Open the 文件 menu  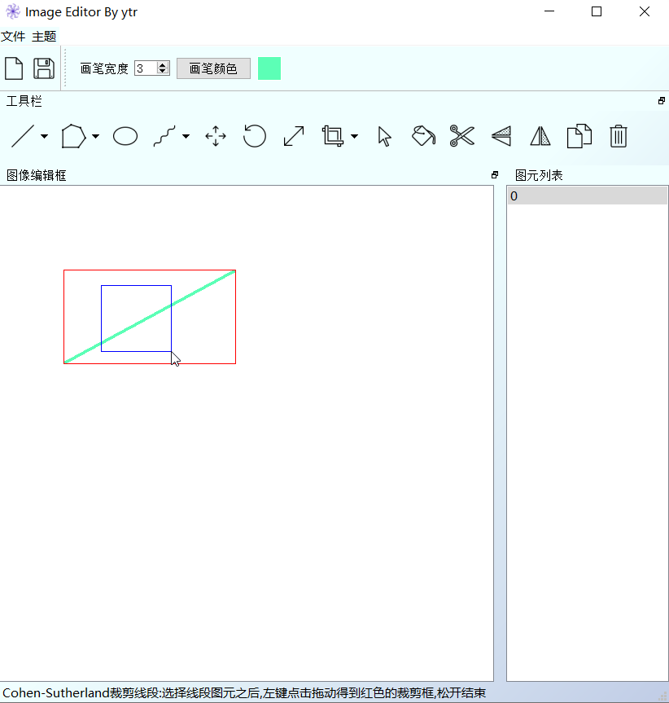(x=13, y=37)
